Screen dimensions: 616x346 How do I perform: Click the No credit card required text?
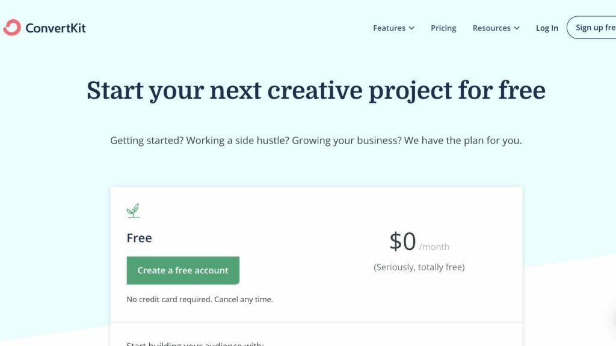point(169,299)
